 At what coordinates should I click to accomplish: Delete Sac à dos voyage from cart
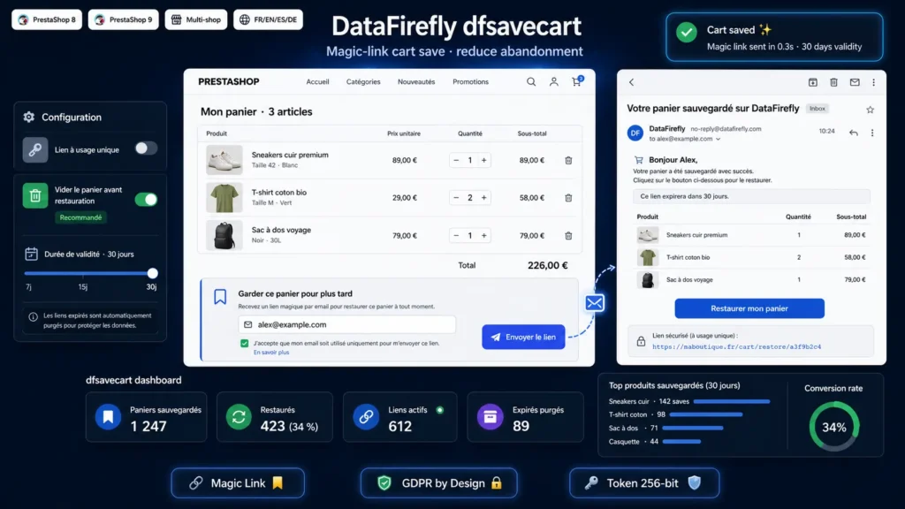click(568, 235)
